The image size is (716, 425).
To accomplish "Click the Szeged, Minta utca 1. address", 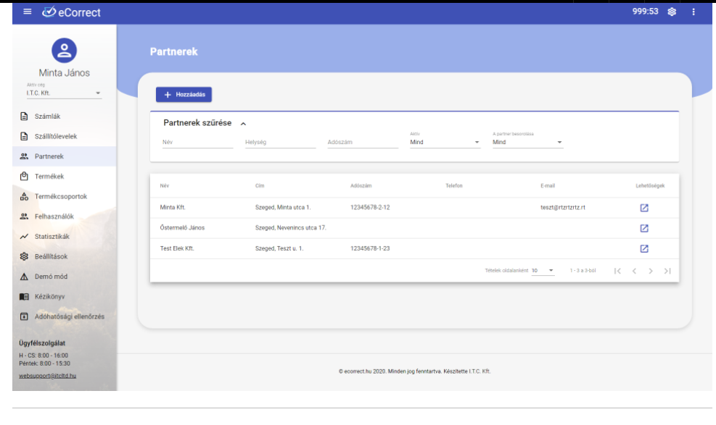I will click(283, 207).
